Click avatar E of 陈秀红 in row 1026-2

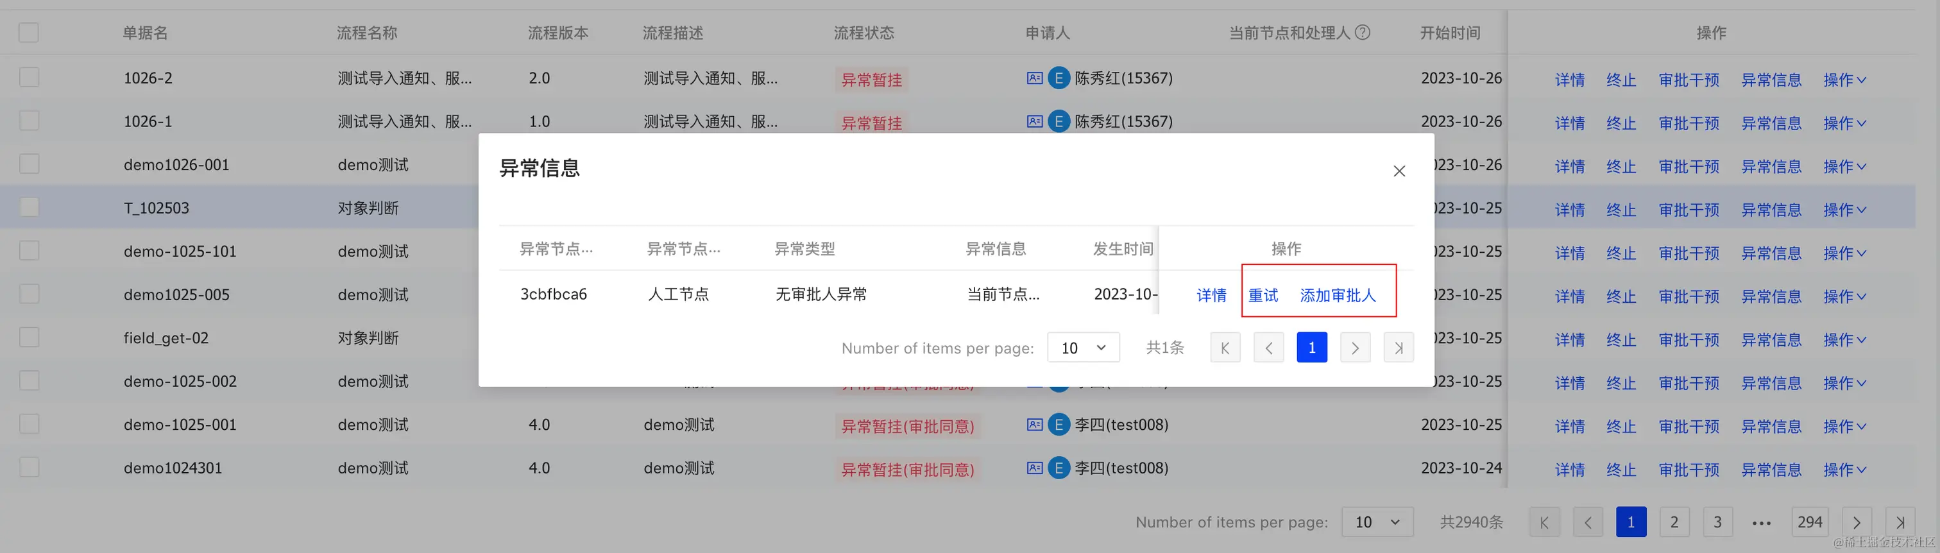1058,78
